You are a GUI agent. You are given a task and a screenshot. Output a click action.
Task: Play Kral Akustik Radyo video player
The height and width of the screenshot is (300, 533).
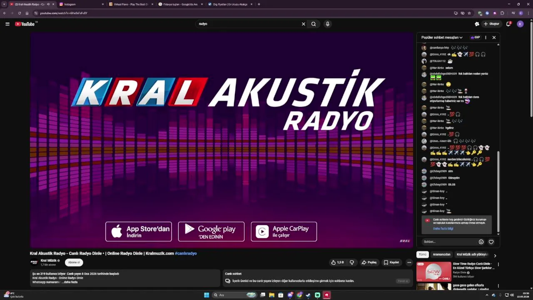point(222,140)
